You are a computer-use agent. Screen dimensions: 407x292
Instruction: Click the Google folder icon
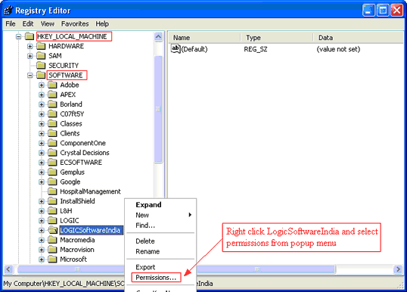52,182
